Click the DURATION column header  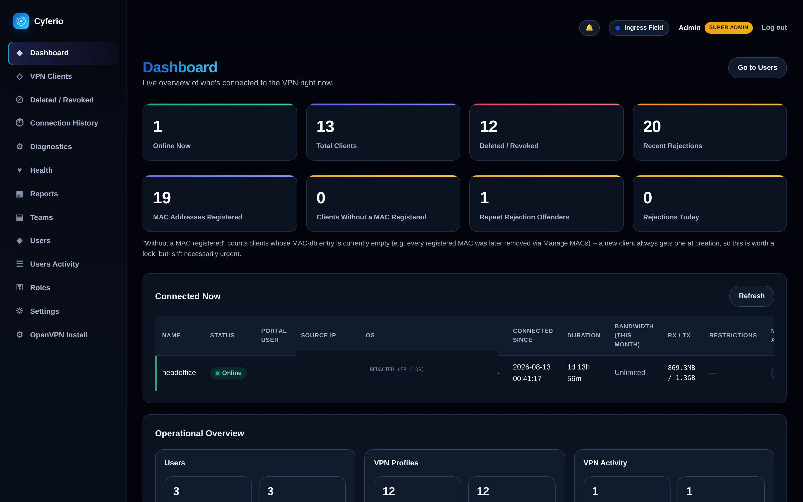click(x=584, y=335)
